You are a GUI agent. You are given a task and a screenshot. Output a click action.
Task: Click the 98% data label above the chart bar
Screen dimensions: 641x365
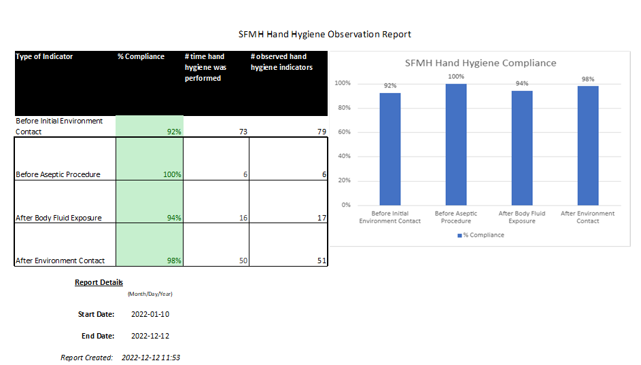pyautogui.click(x=588, y=79)
